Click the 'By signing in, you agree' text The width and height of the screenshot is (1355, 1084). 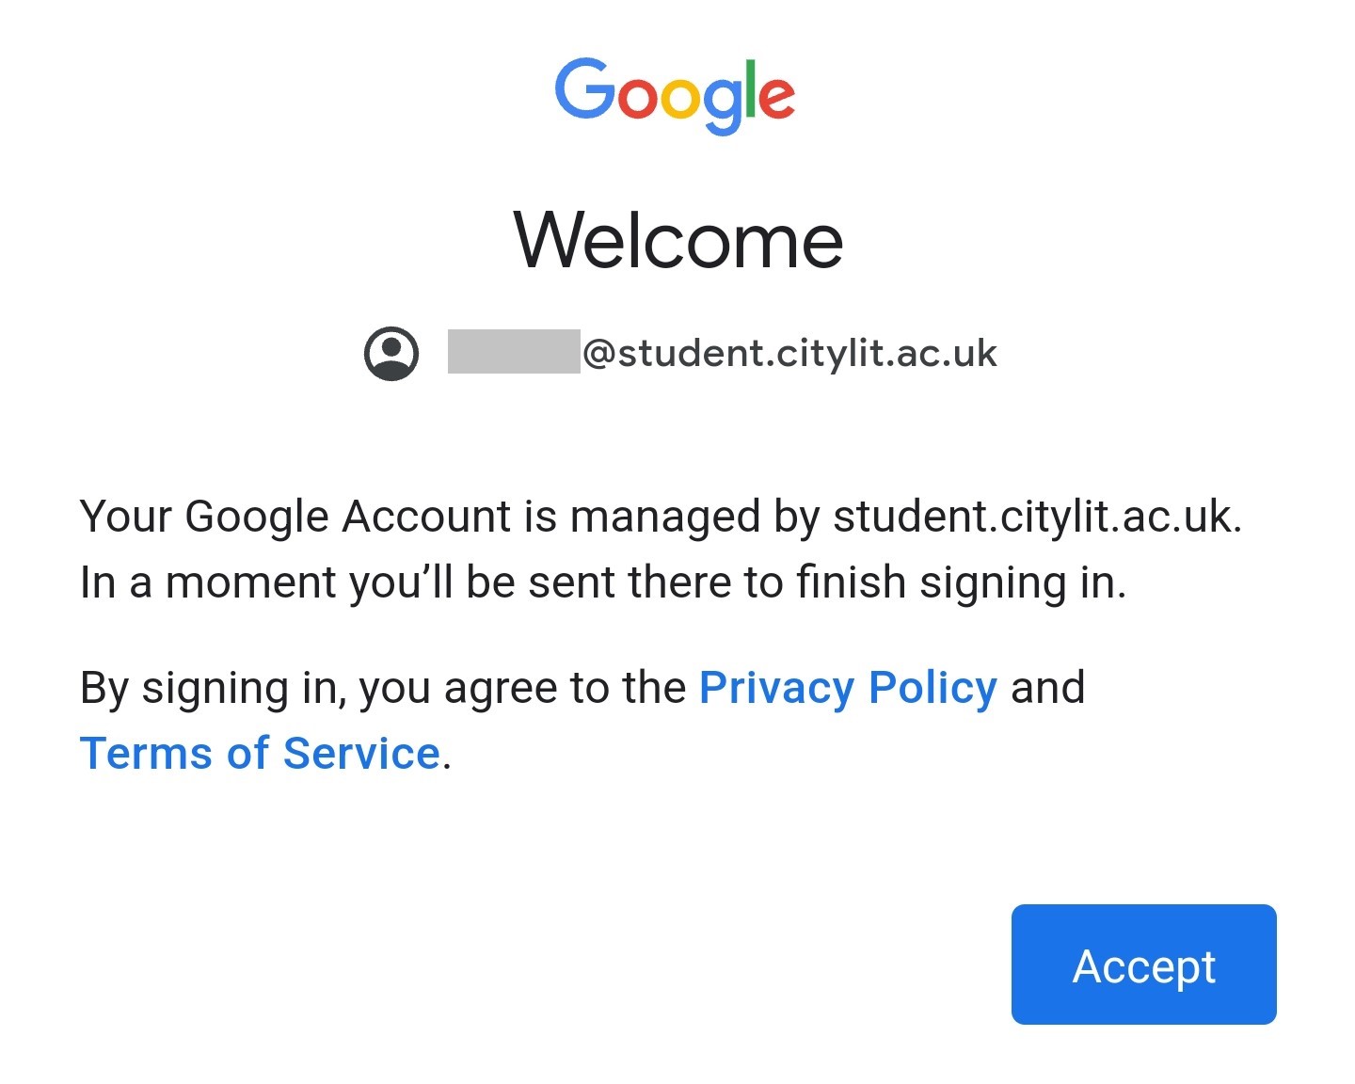pyautogui.click(x=383, y=688)
